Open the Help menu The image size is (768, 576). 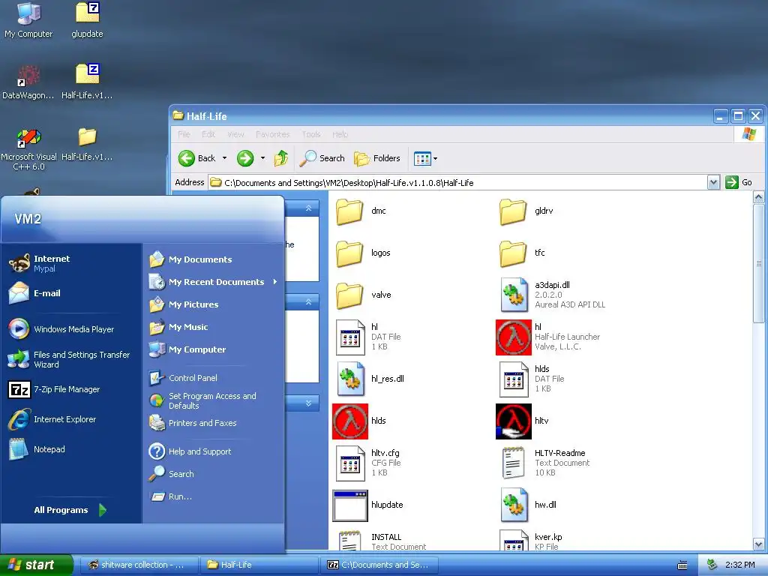coord(340,134)
